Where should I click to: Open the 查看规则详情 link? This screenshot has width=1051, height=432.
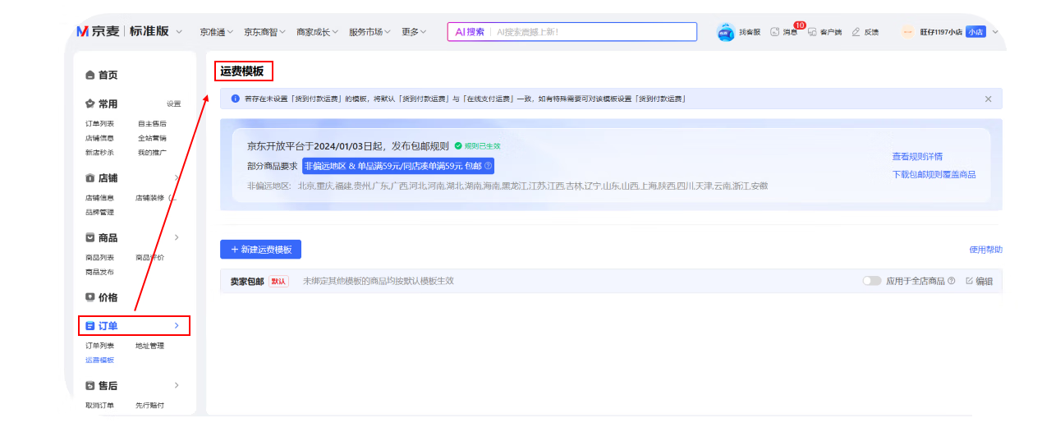(x=917, y=157)
